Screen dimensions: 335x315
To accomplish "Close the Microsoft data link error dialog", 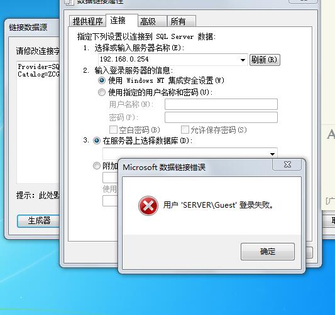I will pyautogui.click(x=287, y=164).
